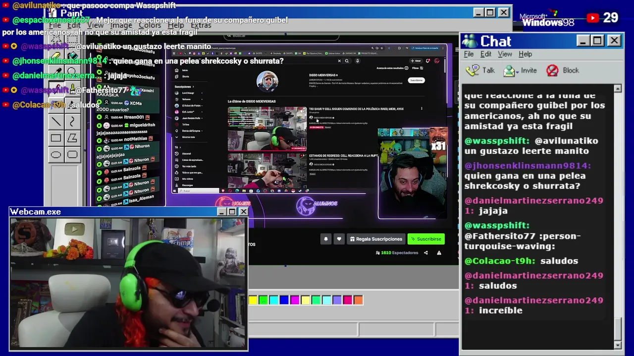The image size is (634, 356).
Task: Select the Fill With Color bucket tool
Action: pos(72,55)
